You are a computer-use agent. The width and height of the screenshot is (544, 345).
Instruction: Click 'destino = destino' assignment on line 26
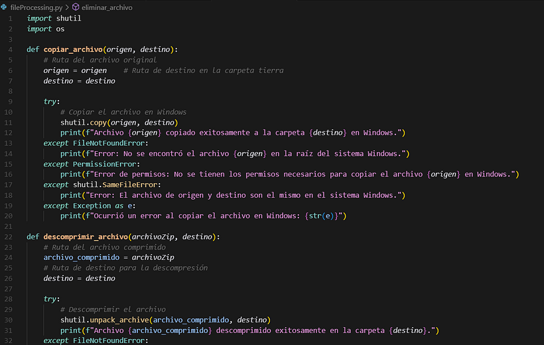pyautogui.click(x=79, y=279)
